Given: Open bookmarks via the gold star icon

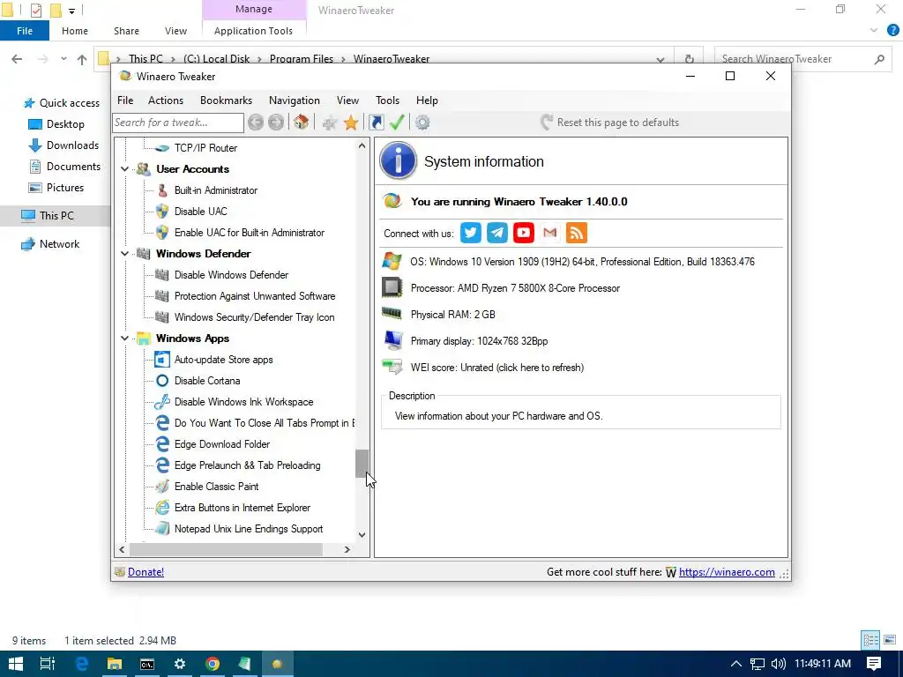Looking at the screenshot, I should (351, 122).
